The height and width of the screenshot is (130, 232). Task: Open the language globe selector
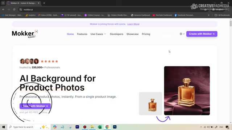(182, 34)
